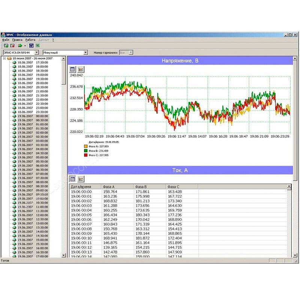The image size is (300, 300).
Task: Open the ЭРИС-КЭ.04 №144 device dropdown
Action: click(37, 53)
